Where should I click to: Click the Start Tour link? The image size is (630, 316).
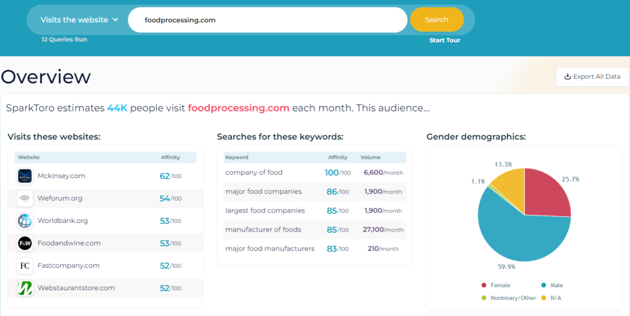coord(445,40)
